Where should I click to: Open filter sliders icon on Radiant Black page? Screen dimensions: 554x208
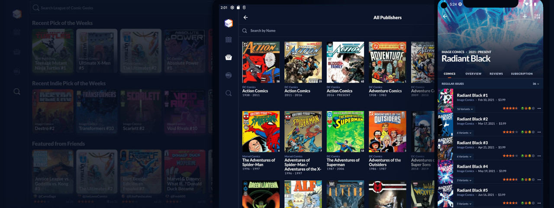pos(537,16)
